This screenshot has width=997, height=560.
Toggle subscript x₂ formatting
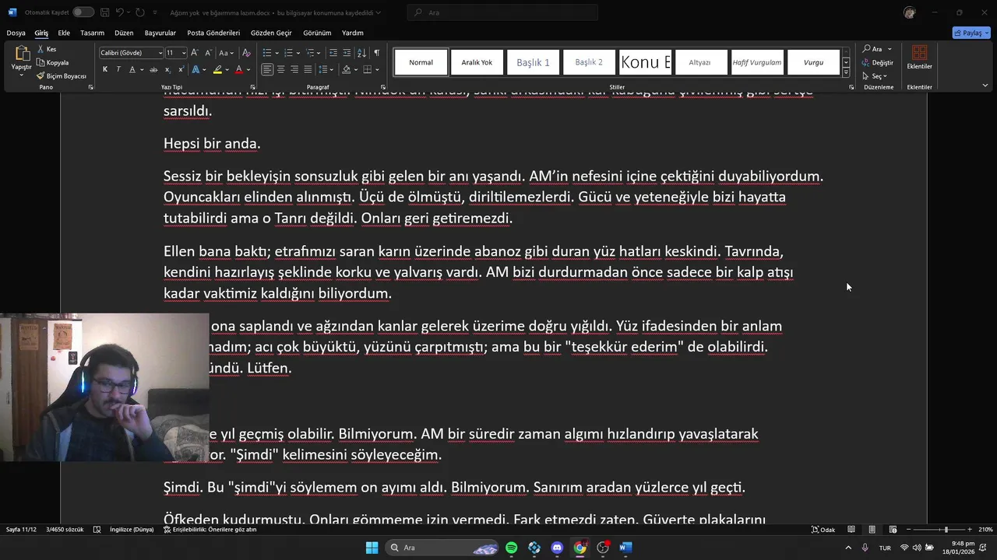tap(167, 69)
